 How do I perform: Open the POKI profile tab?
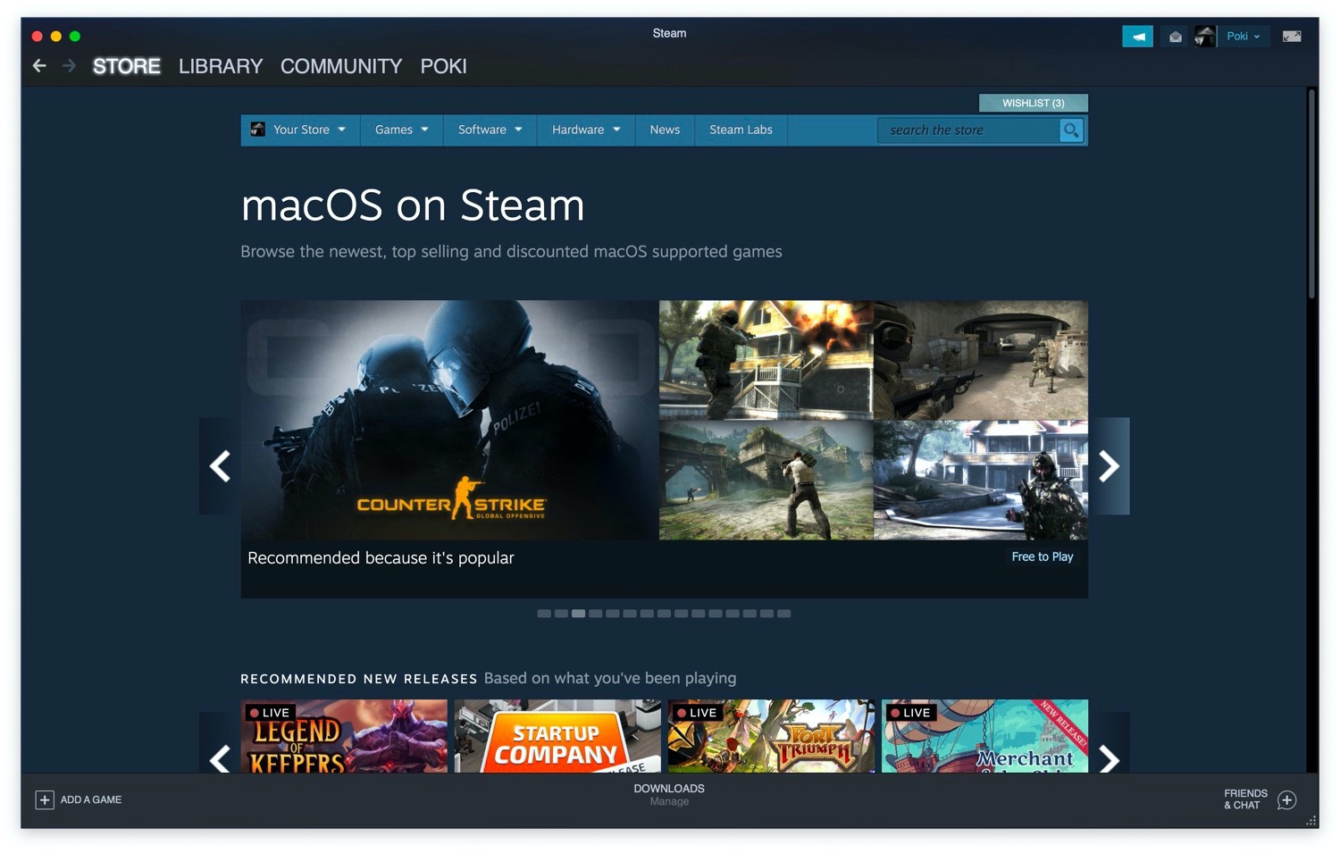click(444, 66)
